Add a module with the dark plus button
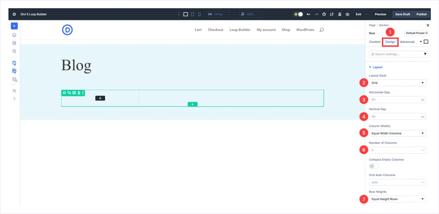 (x=100, y=98)
